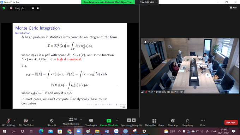The image size is (240, 135).
Task: Expand the video options arrow beside Bắt đầu Video
Action: (x=33, y=121)
